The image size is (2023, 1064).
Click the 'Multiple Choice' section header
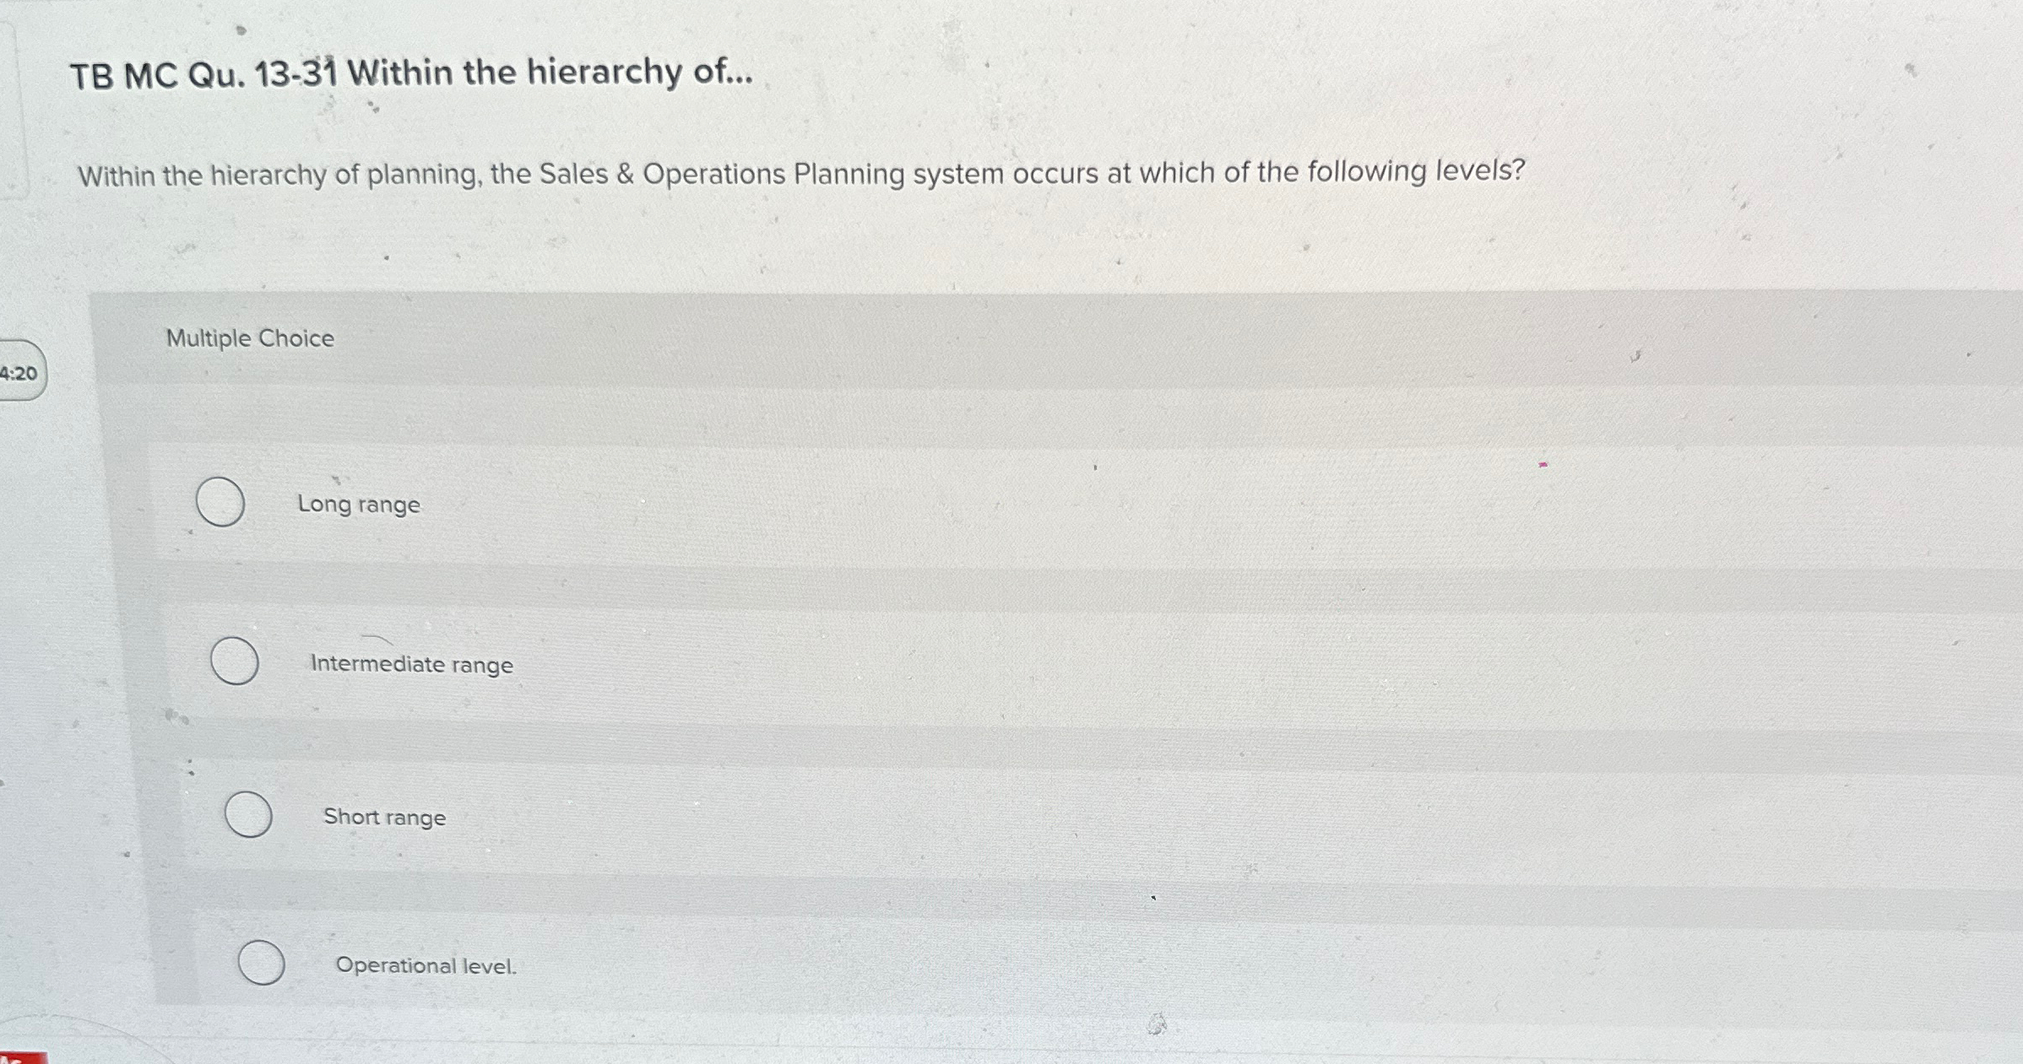(x=249, y=338)
